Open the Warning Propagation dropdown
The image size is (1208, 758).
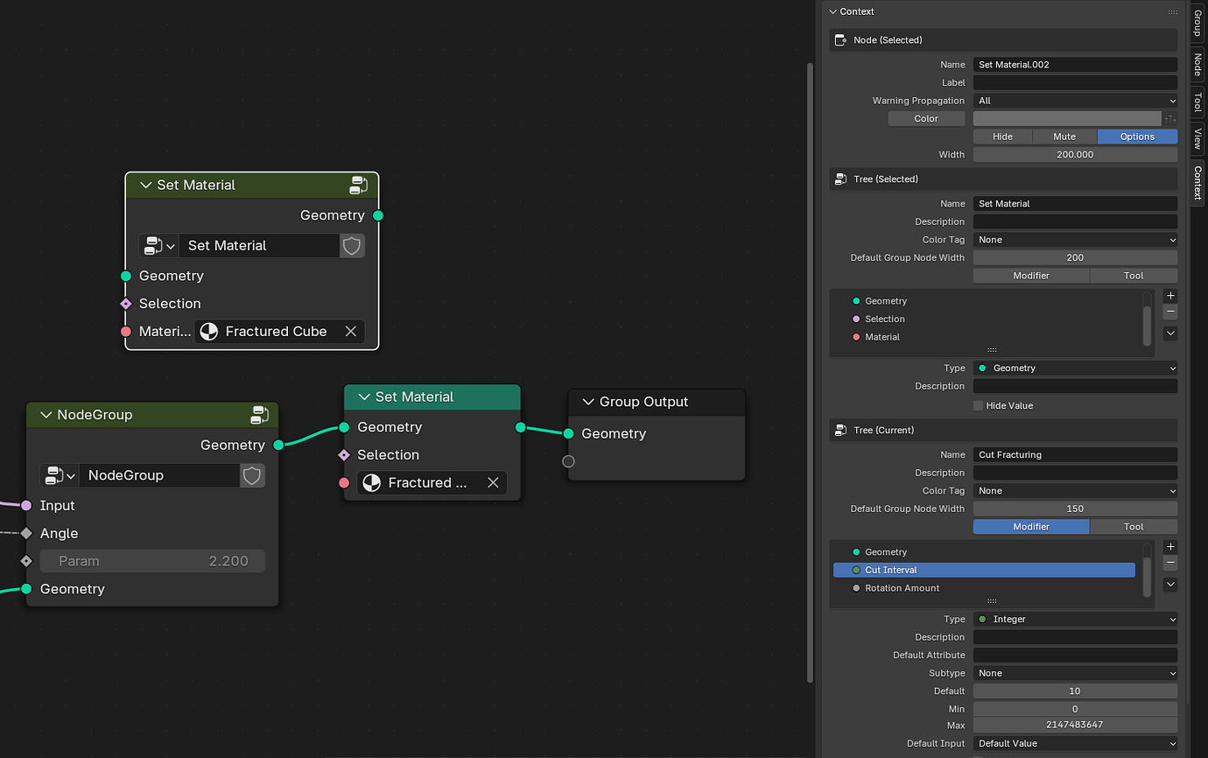[x=1075, y=101]
